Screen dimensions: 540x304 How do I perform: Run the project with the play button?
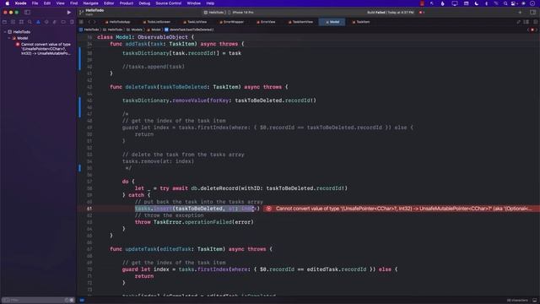69,13
